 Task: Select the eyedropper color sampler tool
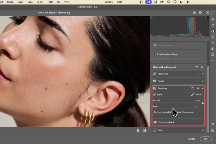[213, 124]
